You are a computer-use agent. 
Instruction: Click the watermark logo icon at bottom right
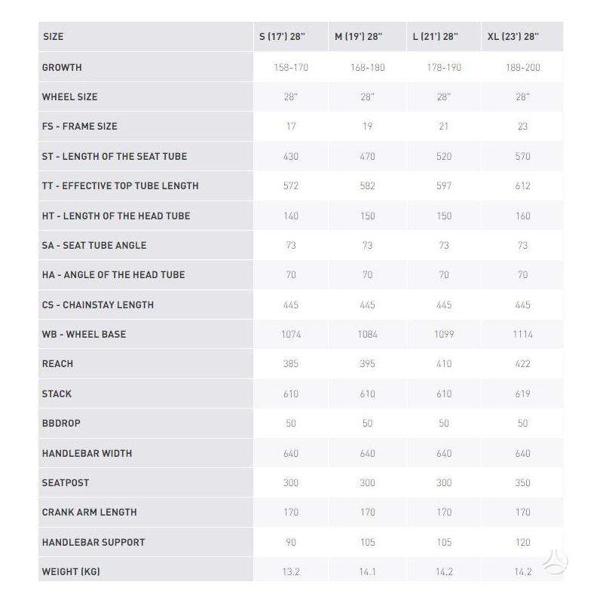tap(555, 562)
